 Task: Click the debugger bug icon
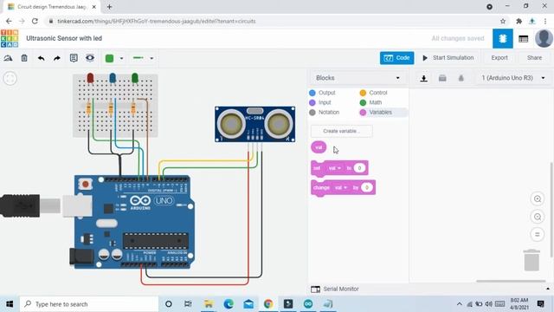pyautogui.click(x=461, y=78)
